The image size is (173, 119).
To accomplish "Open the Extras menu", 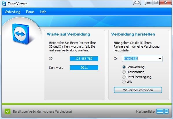I will click(30, 12).
